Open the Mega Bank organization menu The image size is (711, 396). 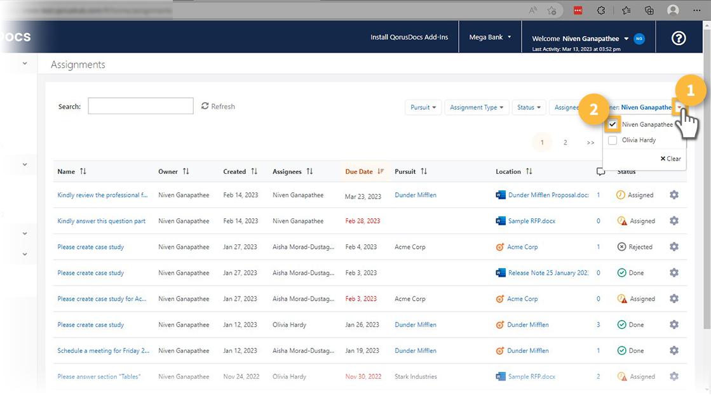(490, 37)
